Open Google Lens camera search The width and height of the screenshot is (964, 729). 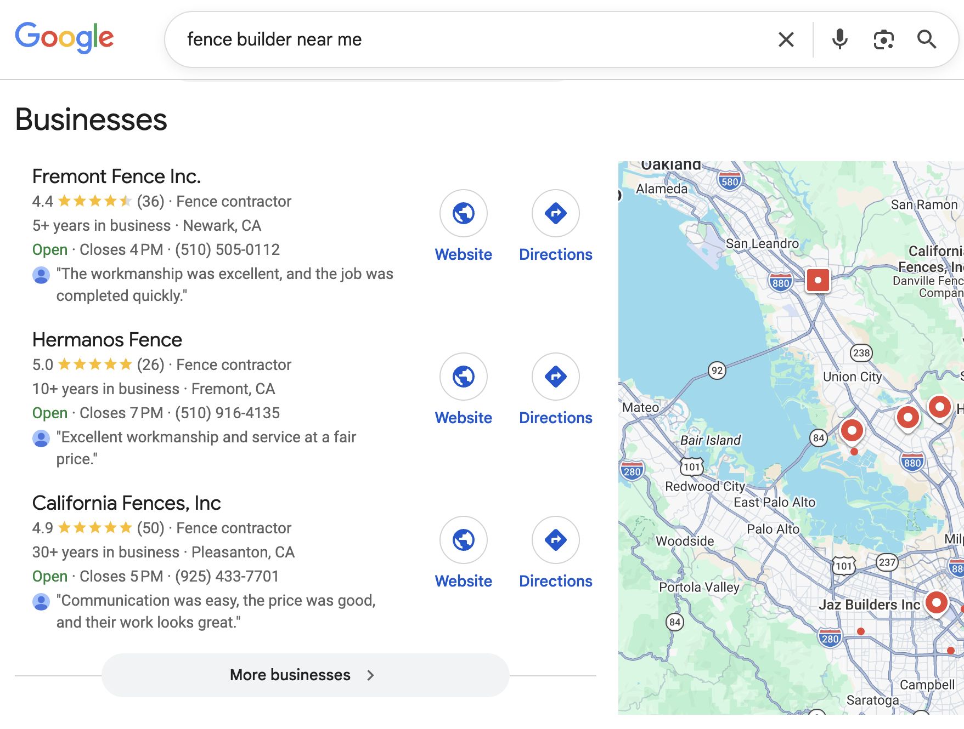click(x=884, y=39)
